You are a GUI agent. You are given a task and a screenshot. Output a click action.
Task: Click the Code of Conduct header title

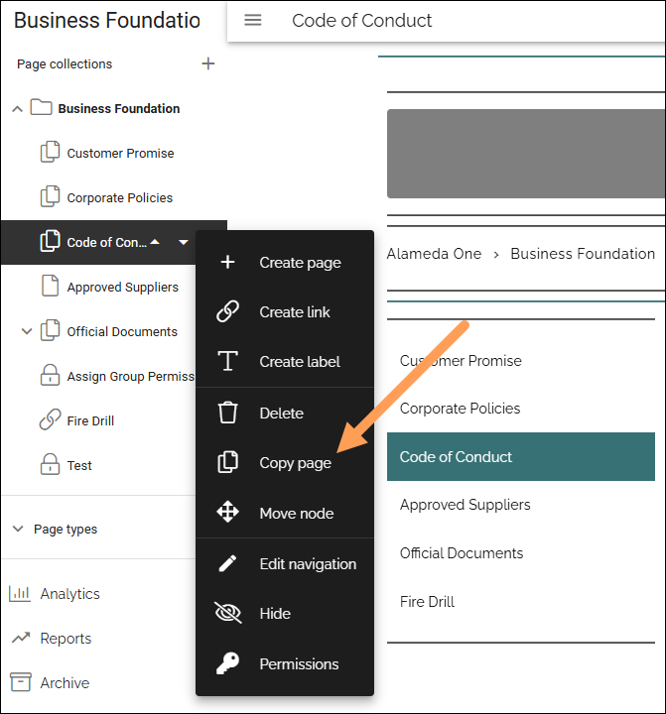[x=361, y=20]
